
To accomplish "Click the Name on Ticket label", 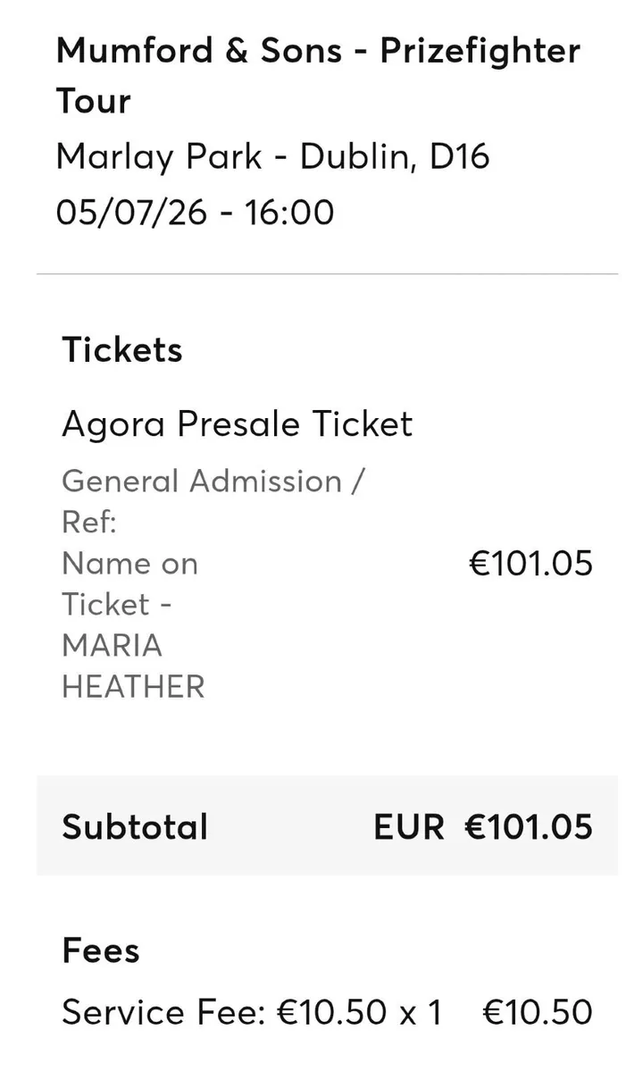I will point(129,584).
